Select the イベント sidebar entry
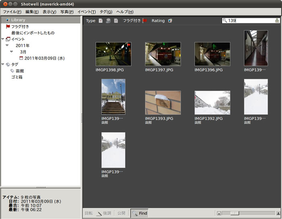 18,39
